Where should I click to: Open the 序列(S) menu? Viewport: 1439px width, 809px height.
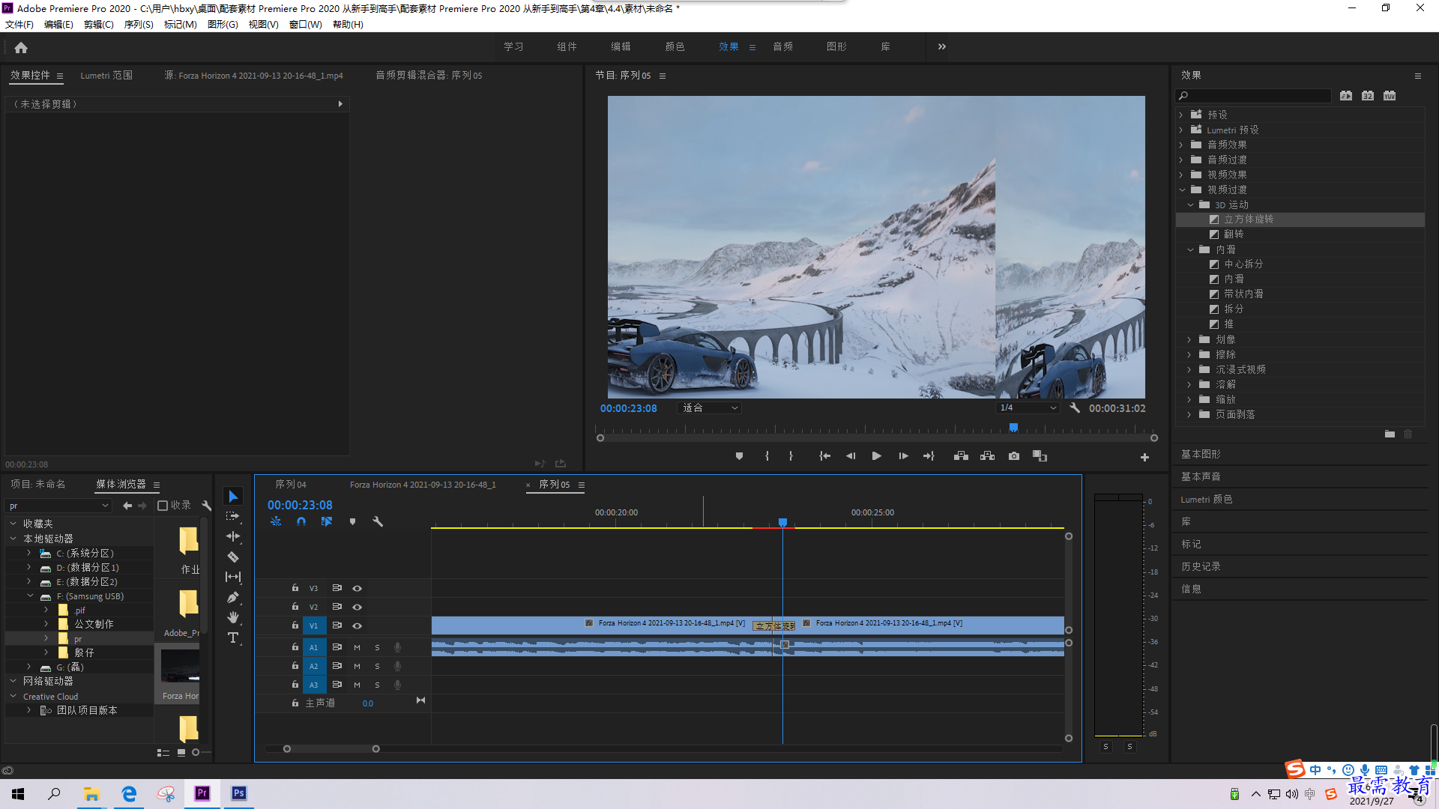point(139,24)
